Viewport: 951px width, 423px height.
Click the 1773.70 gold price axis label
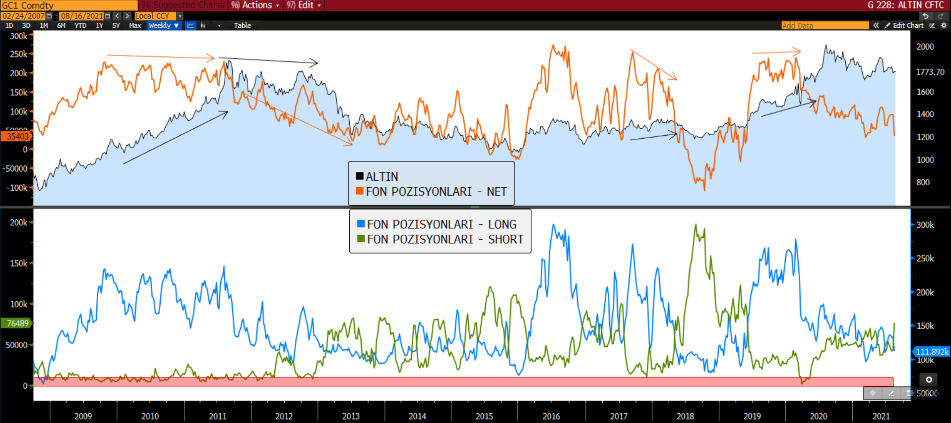pos(930,72)
